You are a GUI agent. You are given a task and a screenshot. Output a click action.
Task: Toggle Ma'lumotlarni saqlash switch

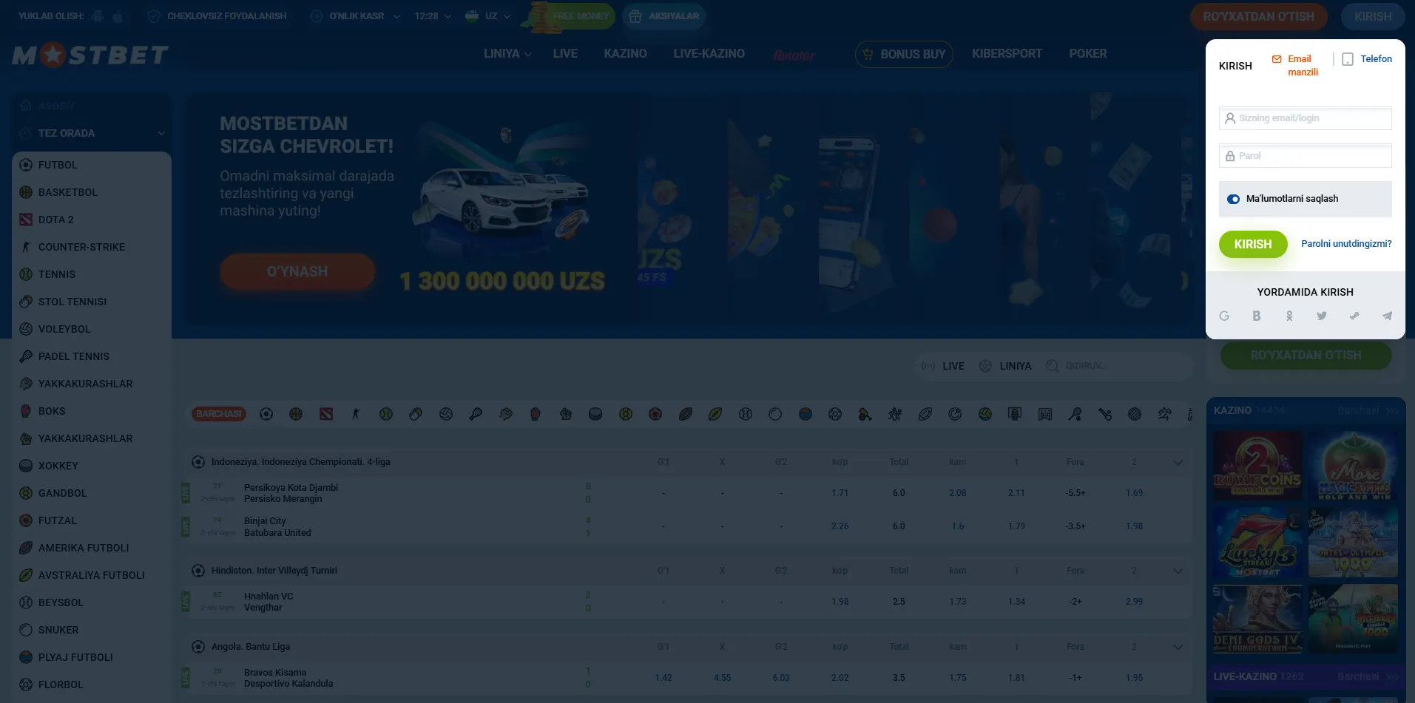1233,199
